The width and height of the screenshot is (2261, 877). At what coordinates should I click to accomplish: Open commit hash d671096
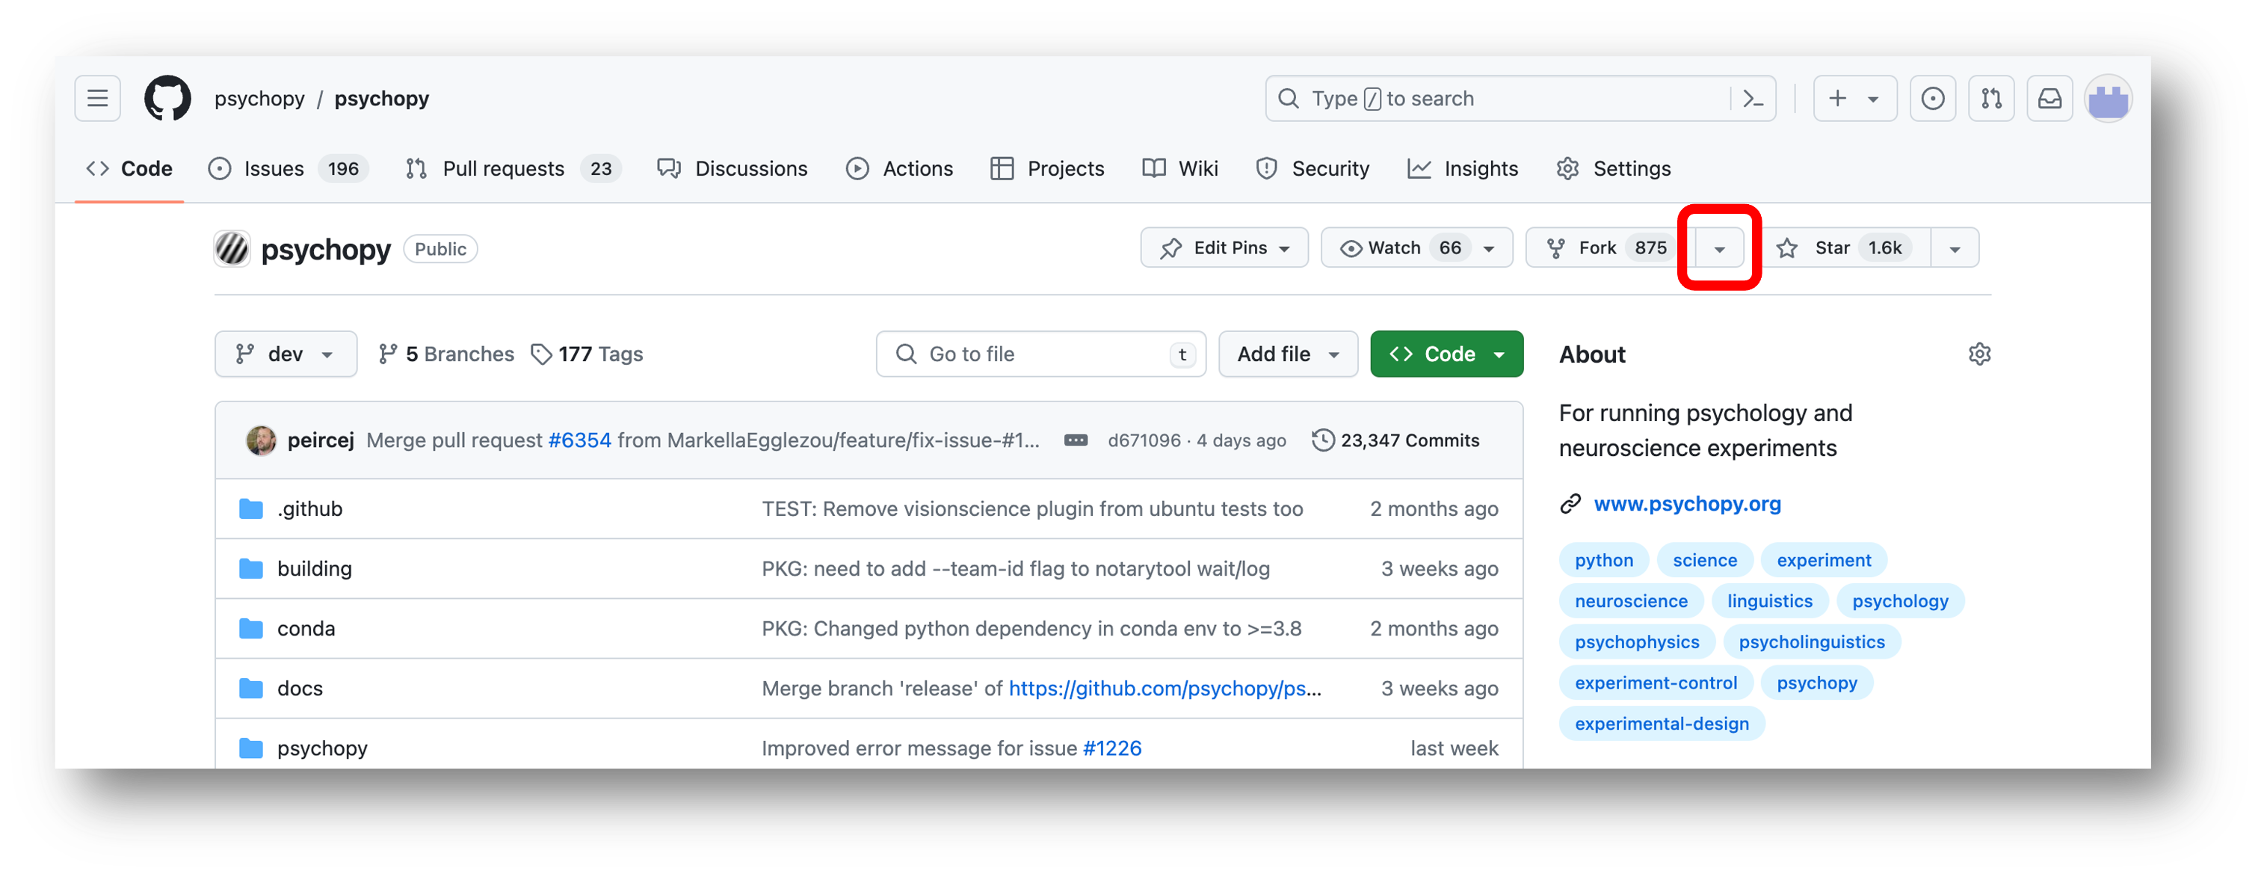point(1144,440)
